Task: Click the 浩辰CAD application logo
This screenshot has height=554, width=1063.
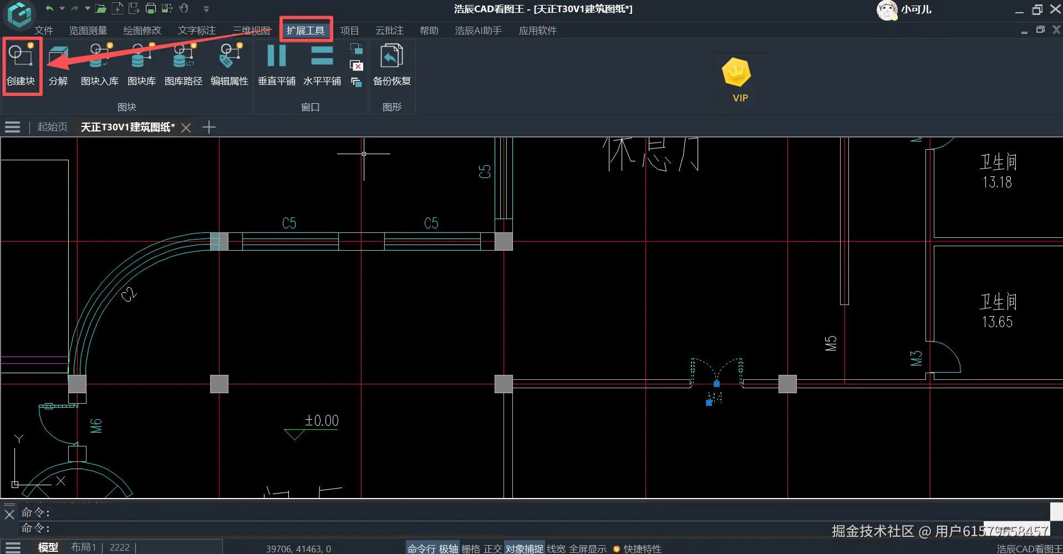Action: [x=19, y=14]
